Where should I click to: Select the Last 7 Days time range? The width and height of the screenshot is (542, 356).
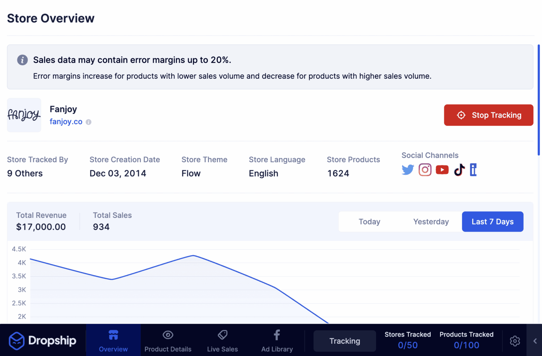492,221
